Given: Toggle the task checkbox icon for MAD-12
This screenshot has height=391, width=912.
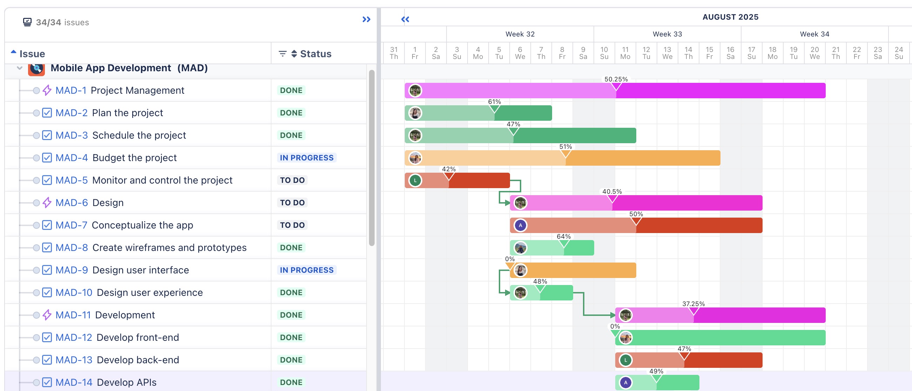Looking at the screenshot, I should click(47, 338).
